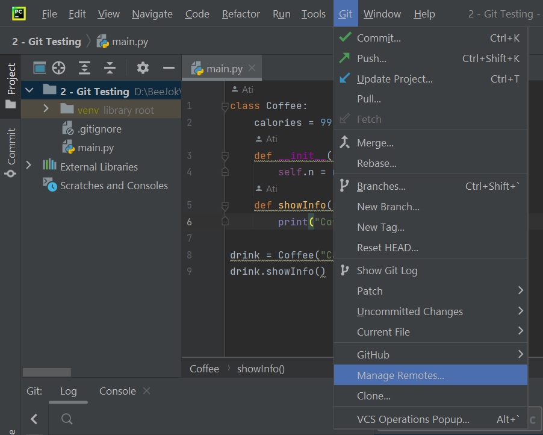
Task: Switch to the Console tab
Action: (117, 391)
